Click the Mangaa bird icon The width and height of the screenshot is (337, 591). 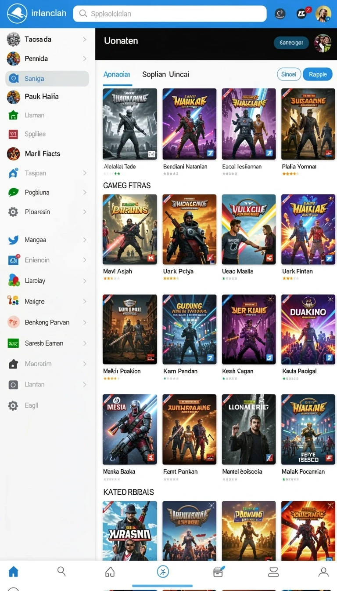click(13, 240)
